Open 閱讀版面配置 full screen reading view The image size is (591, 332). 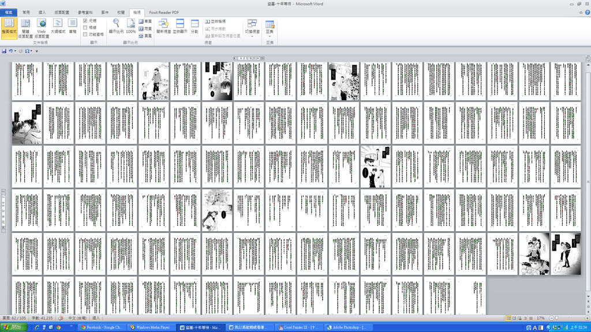tap(25, 28)
